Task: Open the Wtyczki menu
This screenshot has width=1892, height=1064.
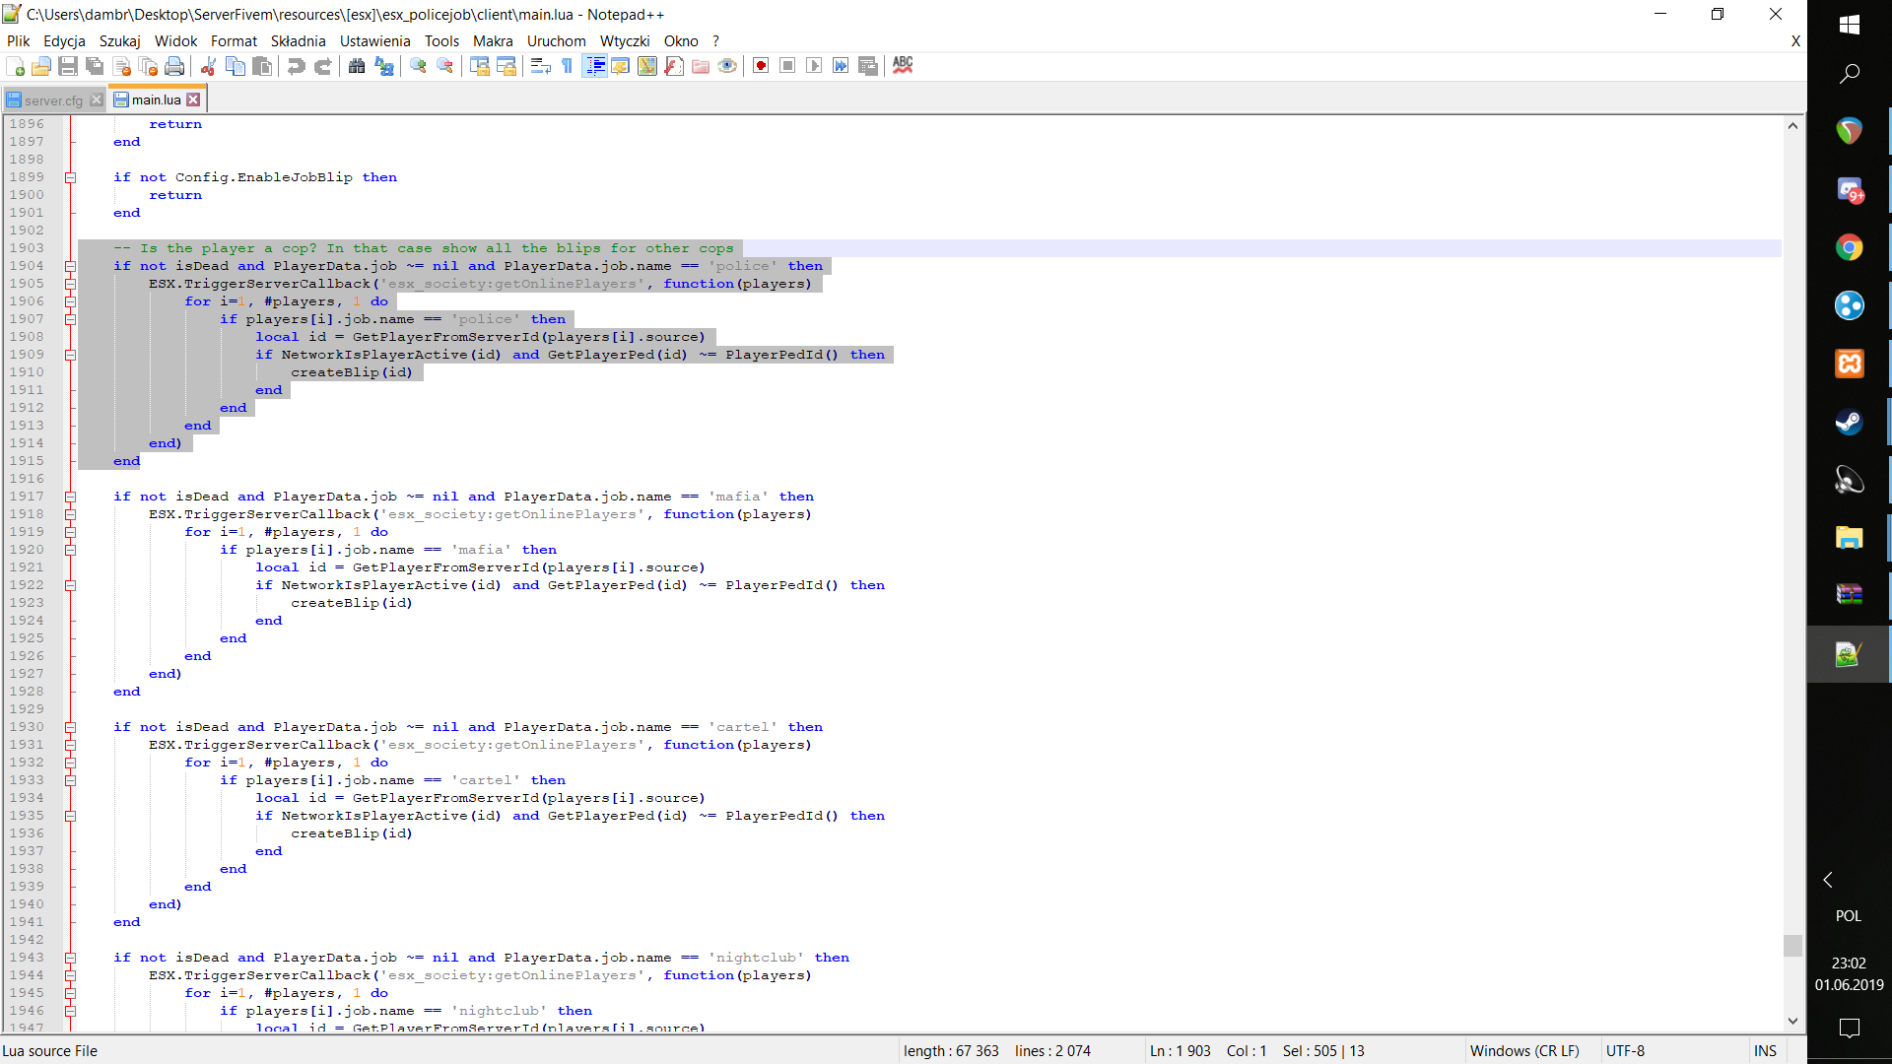Action: tap(624, 40)
